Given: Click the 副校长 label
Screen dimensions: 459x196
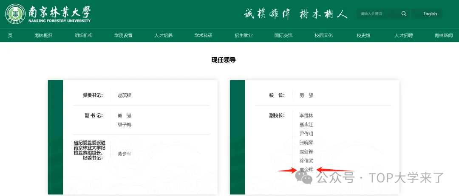Looking at the screenshot, I should 277,116.
